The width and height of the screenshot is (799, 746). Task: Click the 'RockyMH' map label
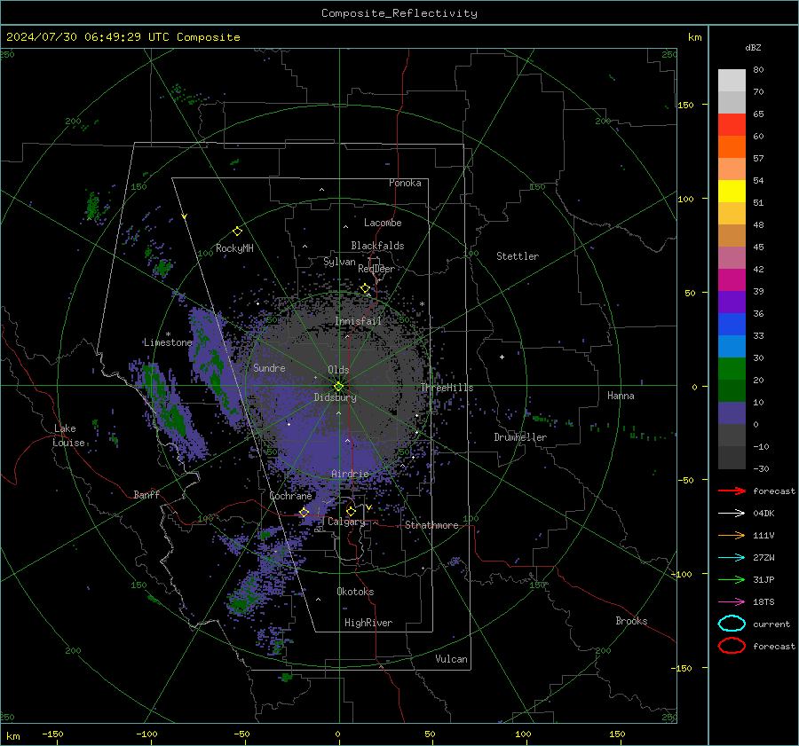(x=234, y=248)
